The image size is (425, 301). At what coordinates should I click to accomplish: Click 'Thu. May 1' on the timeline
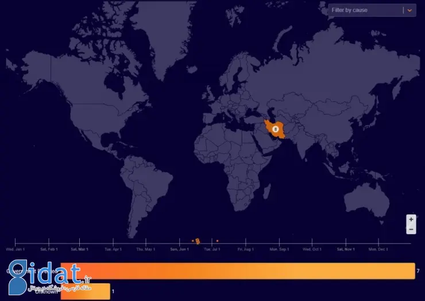146,249
